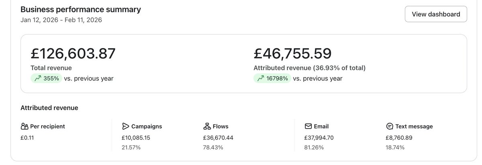Click the Campaigns paper plane icon
Image resolution: width=482 pixels, height=165 pixels.
[125, 126]
